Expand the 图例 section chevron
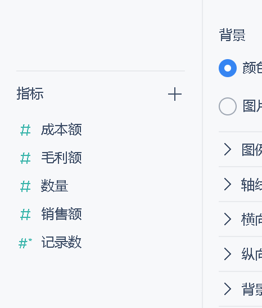262x308 pixels. [x=228, y=149]
